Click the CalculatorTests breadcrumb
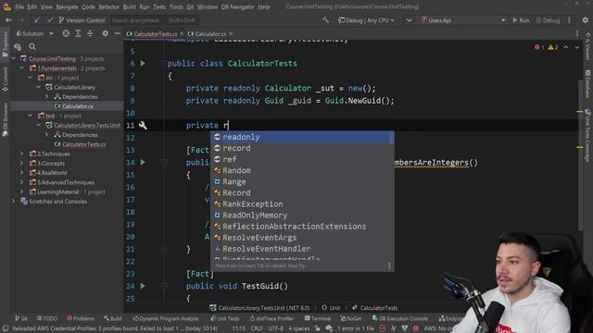This screenshot has width=593, height=333. coord(374,308)
